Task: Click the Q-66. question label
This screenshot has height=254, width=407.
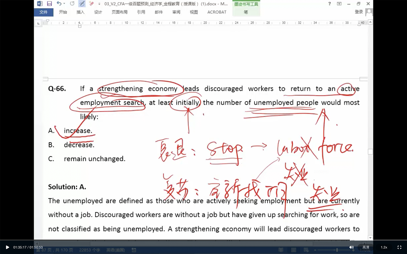Action: click(57, 89)
